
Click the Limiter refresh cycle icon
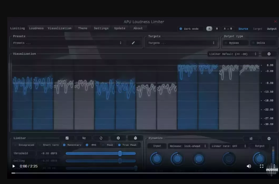[101, 138]
